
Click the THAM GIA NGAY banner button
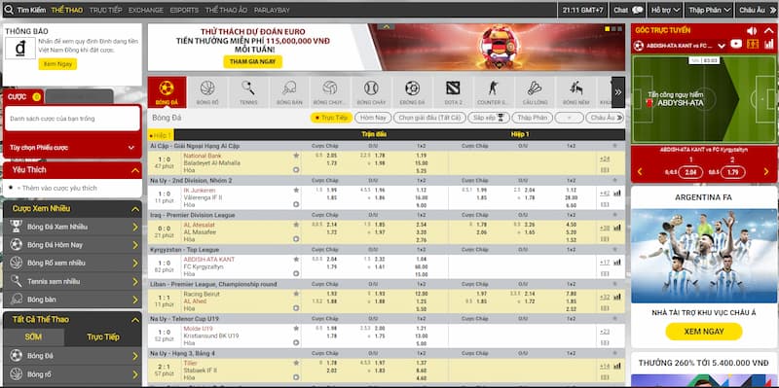pos(253,61)
